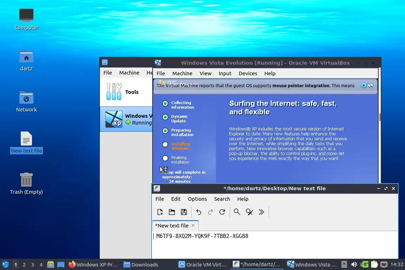Viewport: 405px width, 270px height.
Task: Click the VirtualBox Manager title bar icon
Action: [105, 62]
